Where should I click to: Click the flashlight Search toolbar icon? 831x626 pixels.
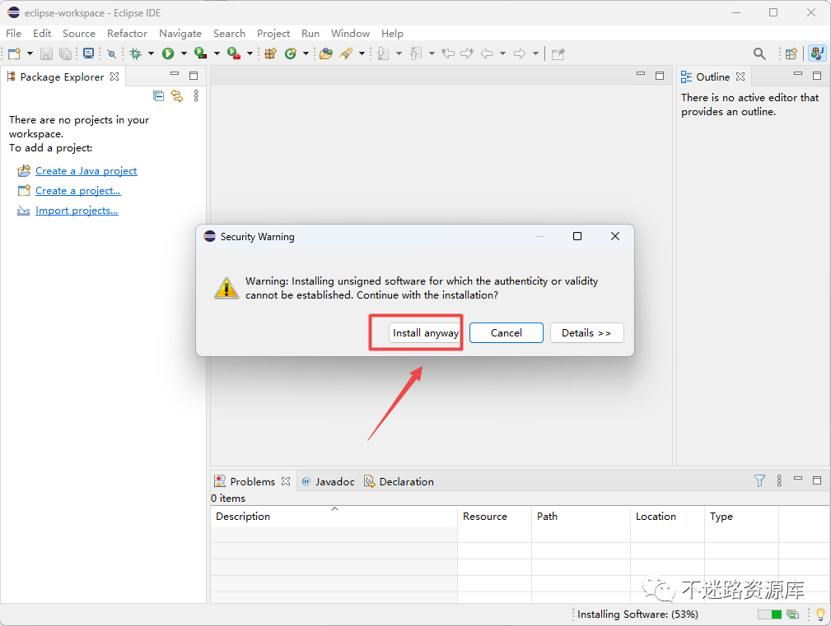coord(346,53)
